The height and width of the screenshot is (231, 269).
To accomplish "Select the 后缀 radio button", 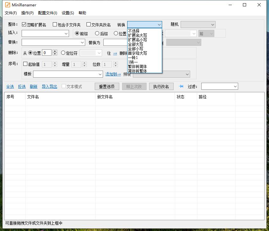I will [x=97, y=33].
